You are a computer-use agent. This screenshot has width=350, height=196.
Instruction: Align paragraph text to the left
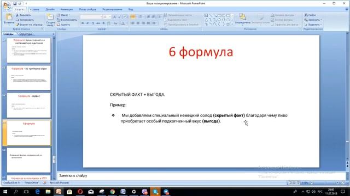pyautogui.click(x=133, y=23)
